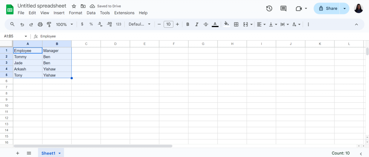This screenshot has height=157, width=369.
Task: Expand the Default font dropdown
Action: coord(139,24)
